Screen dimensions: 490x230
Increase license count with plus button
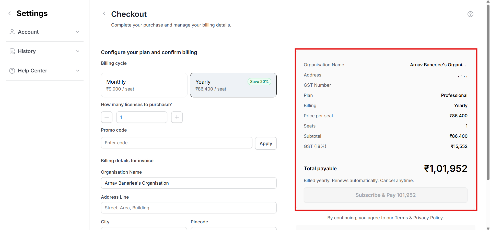pos(177,117)
